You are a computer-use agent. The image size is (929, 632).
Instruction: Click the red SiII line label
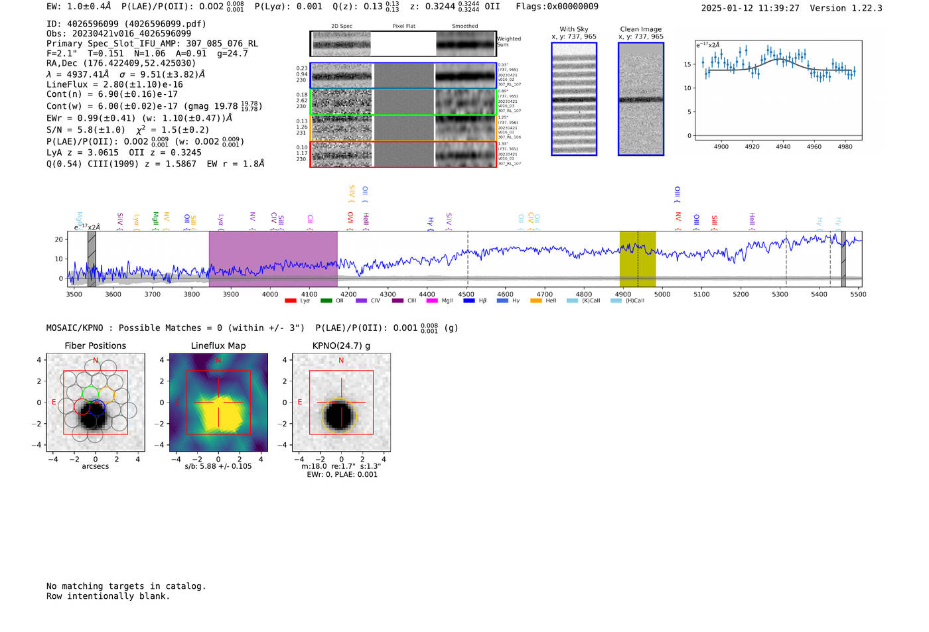pos(715,221)
